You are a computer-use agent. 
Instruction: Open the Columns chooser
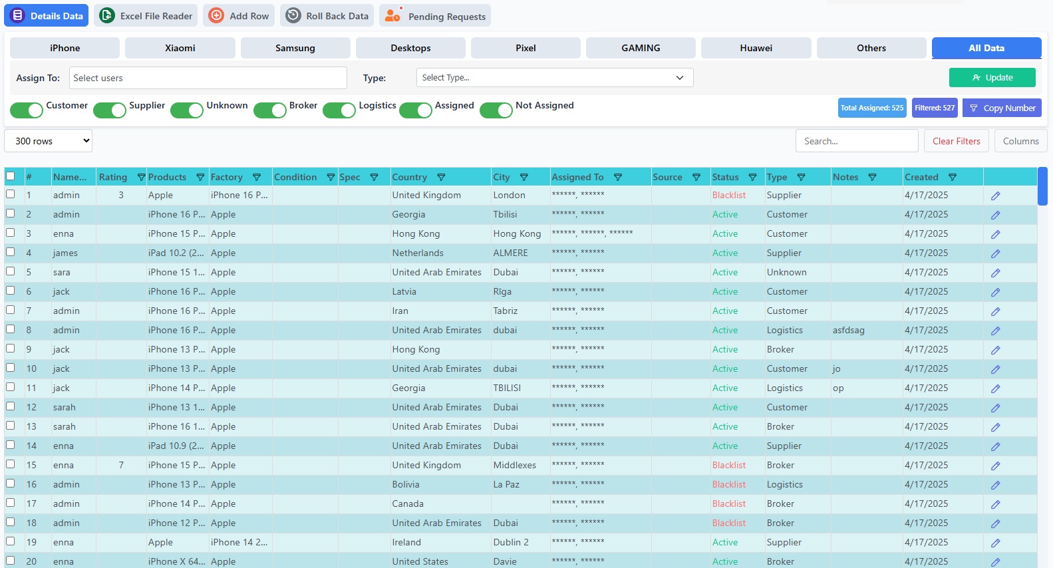coord(1020,141)
